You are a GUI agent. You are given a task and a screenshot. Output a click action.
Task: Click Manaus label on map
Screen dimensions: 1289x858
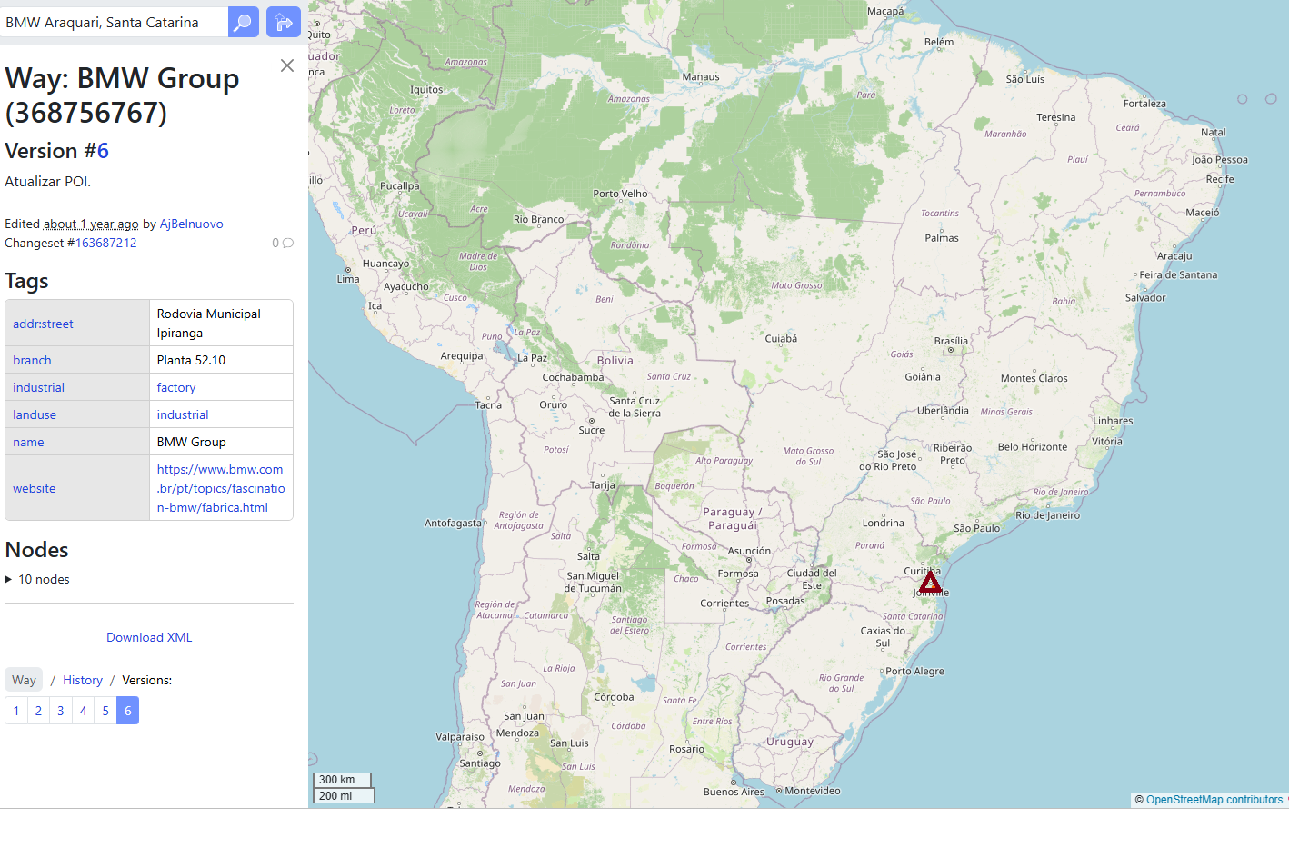[x=701, y=77]
